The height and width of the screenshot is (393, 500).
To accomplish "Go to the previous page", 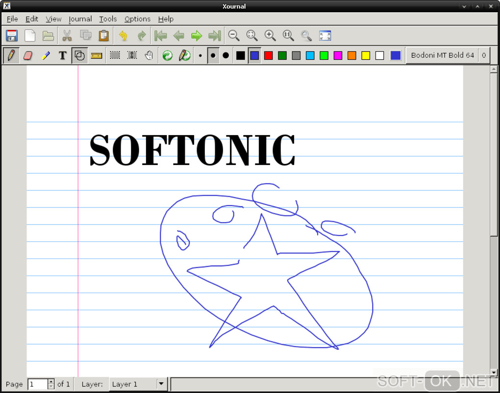I will 178,36.
